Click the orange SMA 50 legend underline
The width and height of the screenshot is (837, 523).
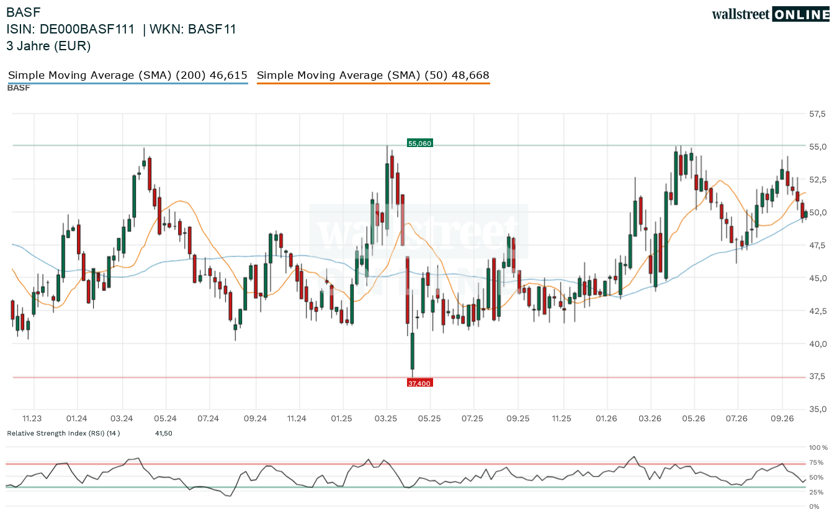click(373, 83)
